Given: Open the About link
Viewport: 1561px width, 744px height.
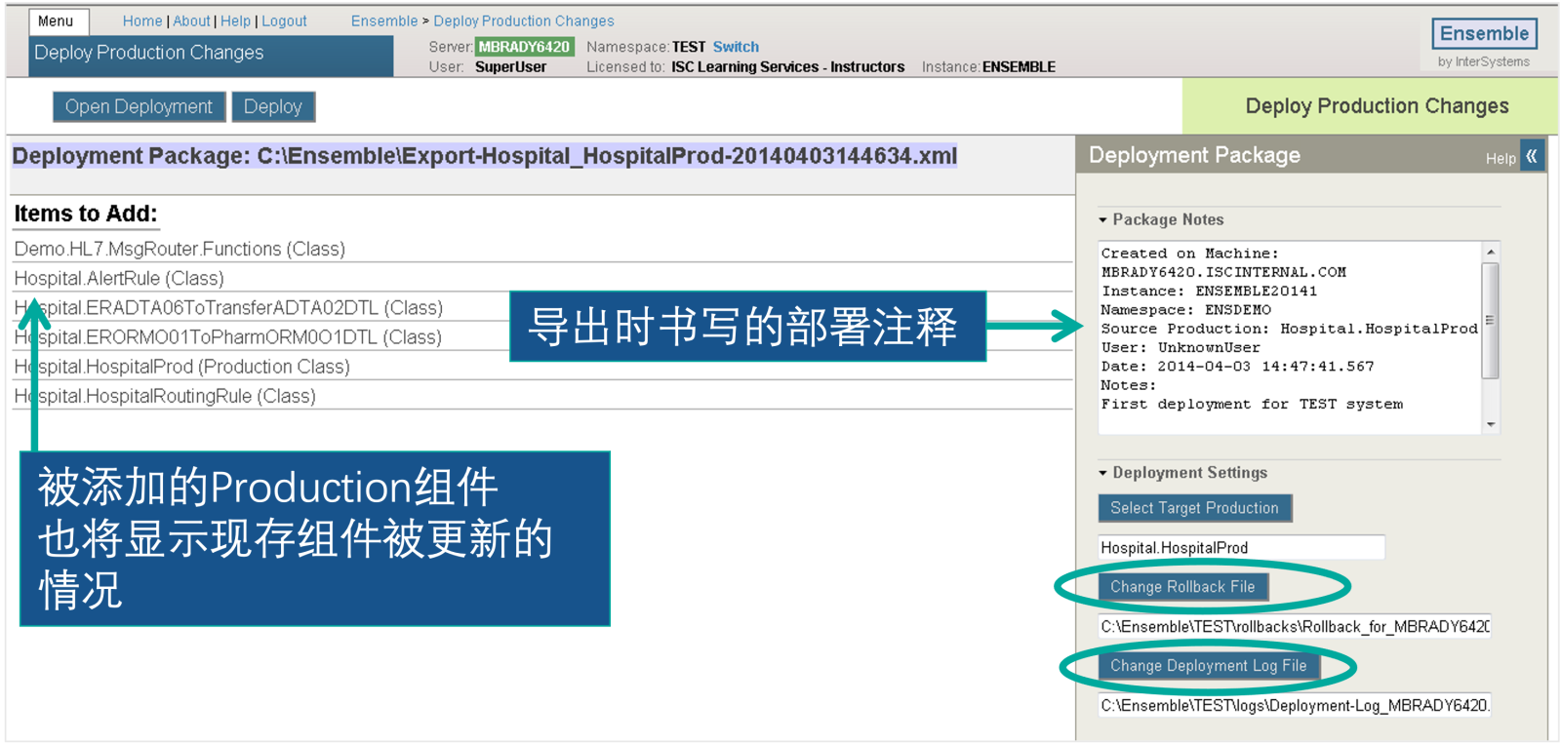Looking at the screenshot, I should [x=191, y=20].
